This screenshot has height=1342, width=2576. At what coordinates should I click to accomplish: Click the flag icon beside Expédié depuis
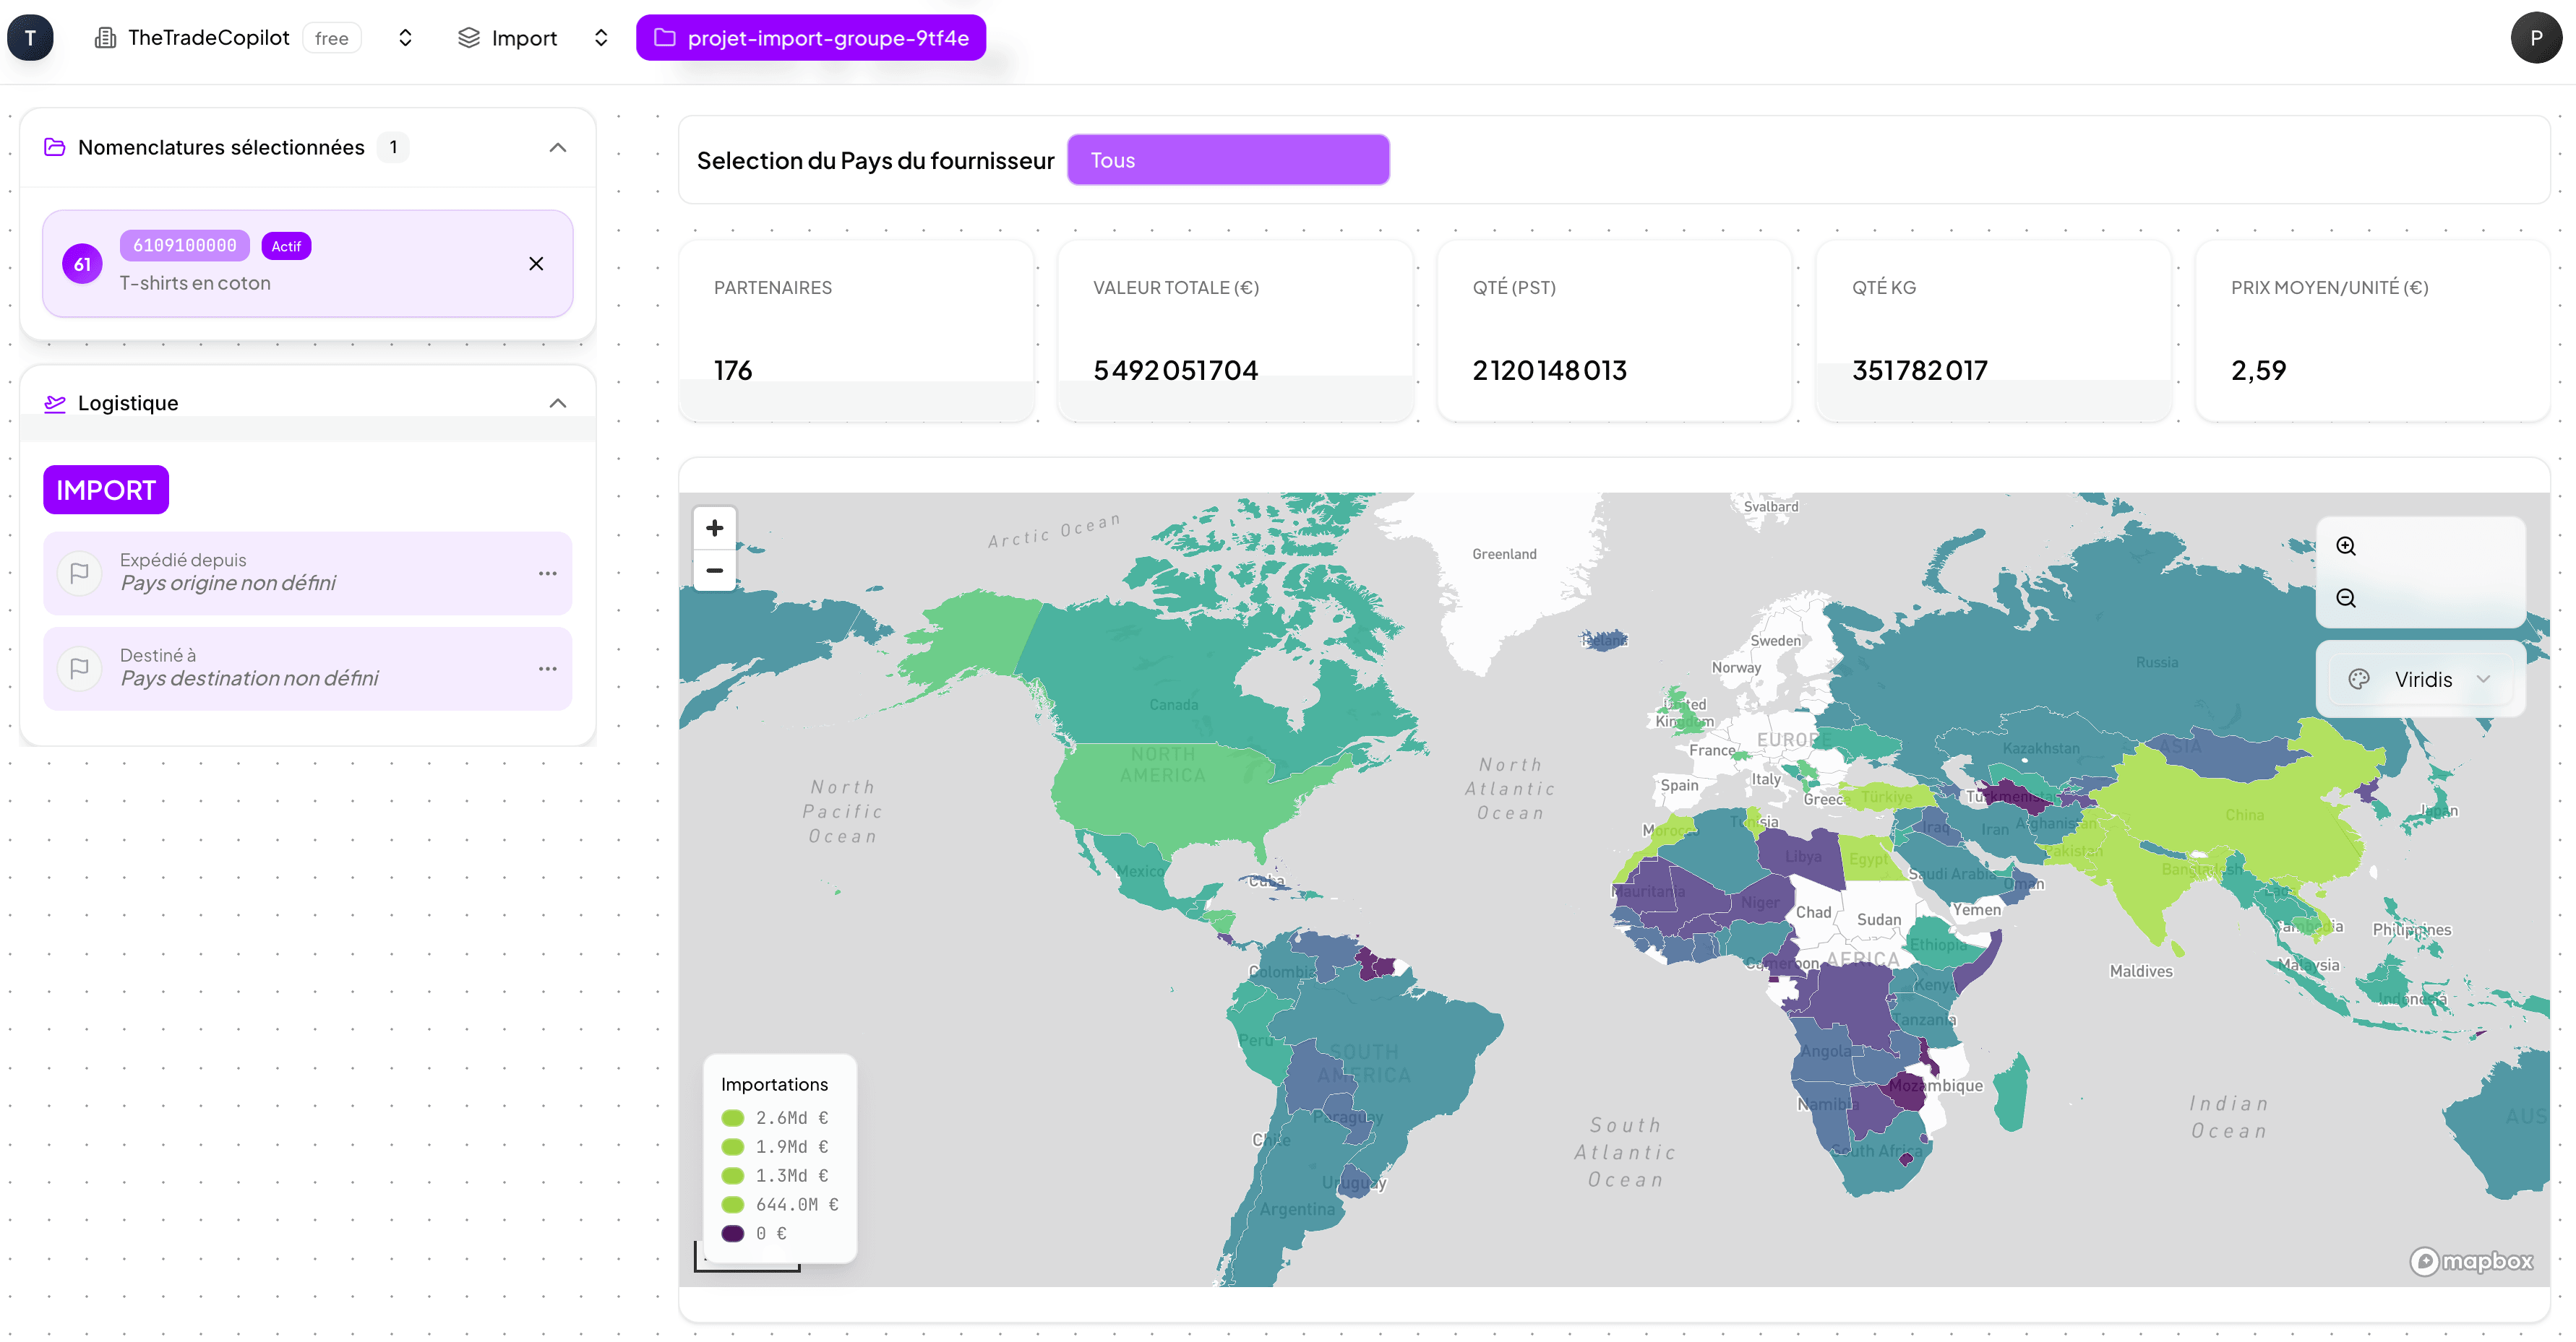click(x=79, y=573)
